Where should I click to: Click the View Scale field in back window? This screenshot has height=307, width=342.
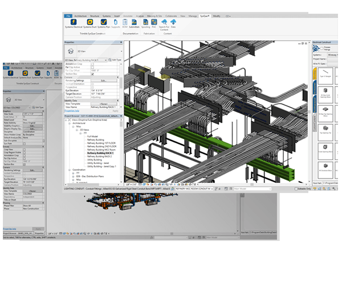(x=32, y=114)
